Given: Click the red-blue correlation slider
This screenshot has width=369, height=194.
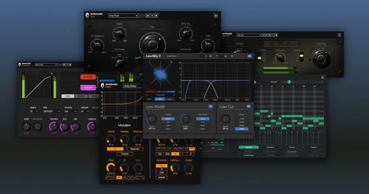Looking at the screenshot, I should [160, 92].
